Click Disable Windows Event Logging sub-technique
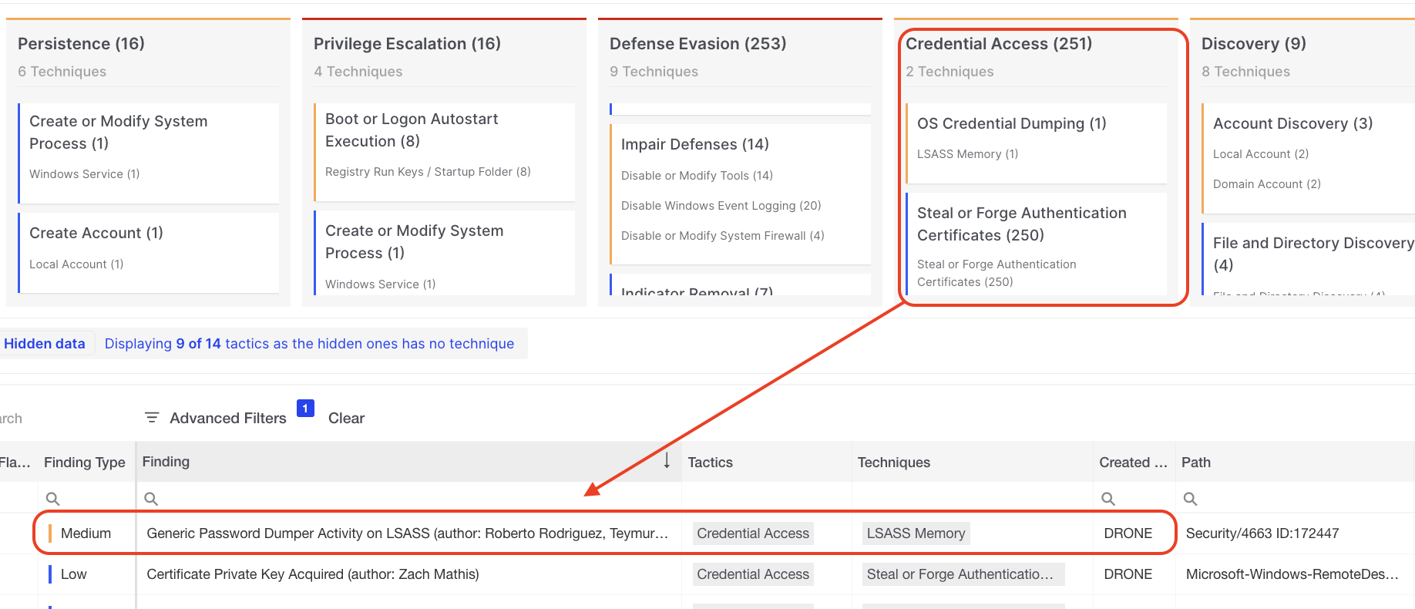Image resolution: width=1415 pixels, height=609 pixels. pos(721,206)
